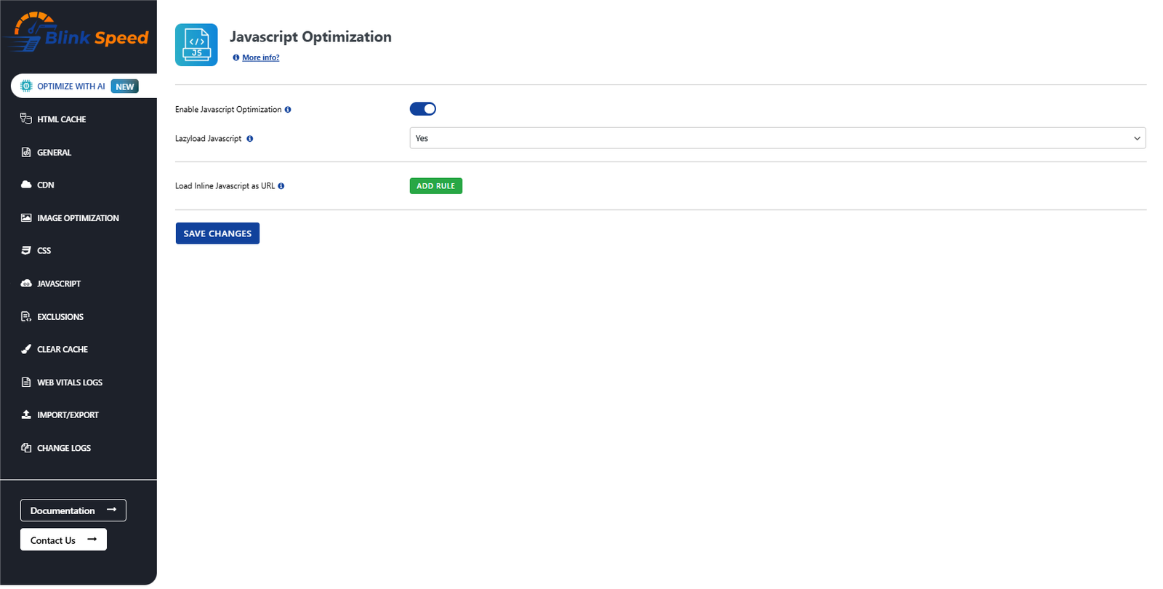Click the info icon beside Lazyload Javascript

point(250,139)
